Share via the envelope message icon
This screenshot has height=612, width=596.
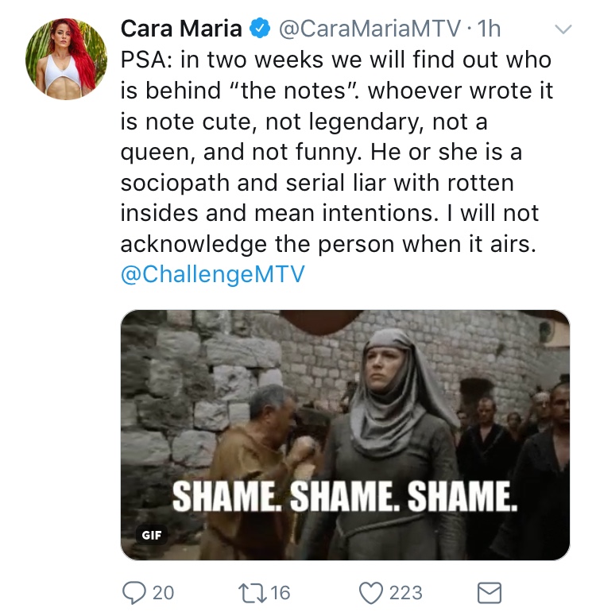click(x=490, y=593)
